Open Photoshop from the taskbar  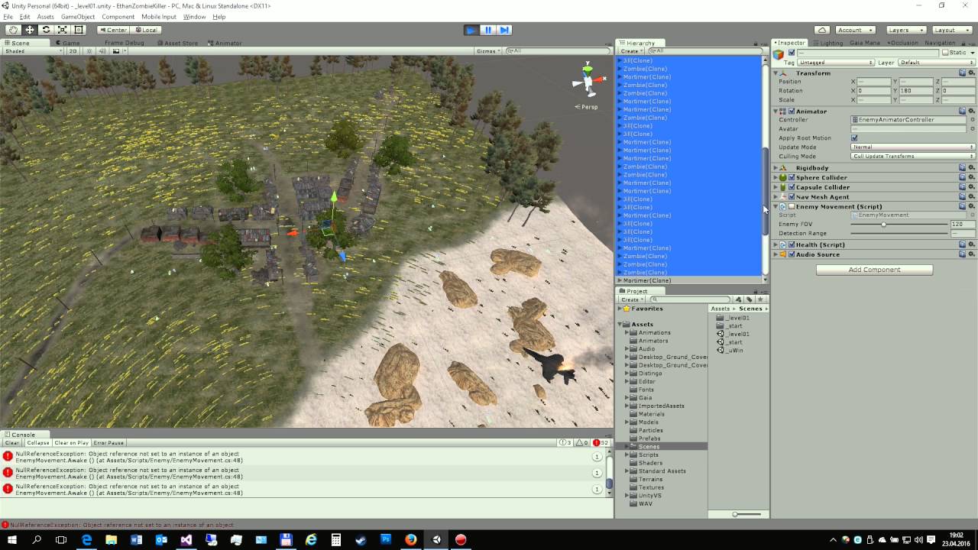coord(386,539)
